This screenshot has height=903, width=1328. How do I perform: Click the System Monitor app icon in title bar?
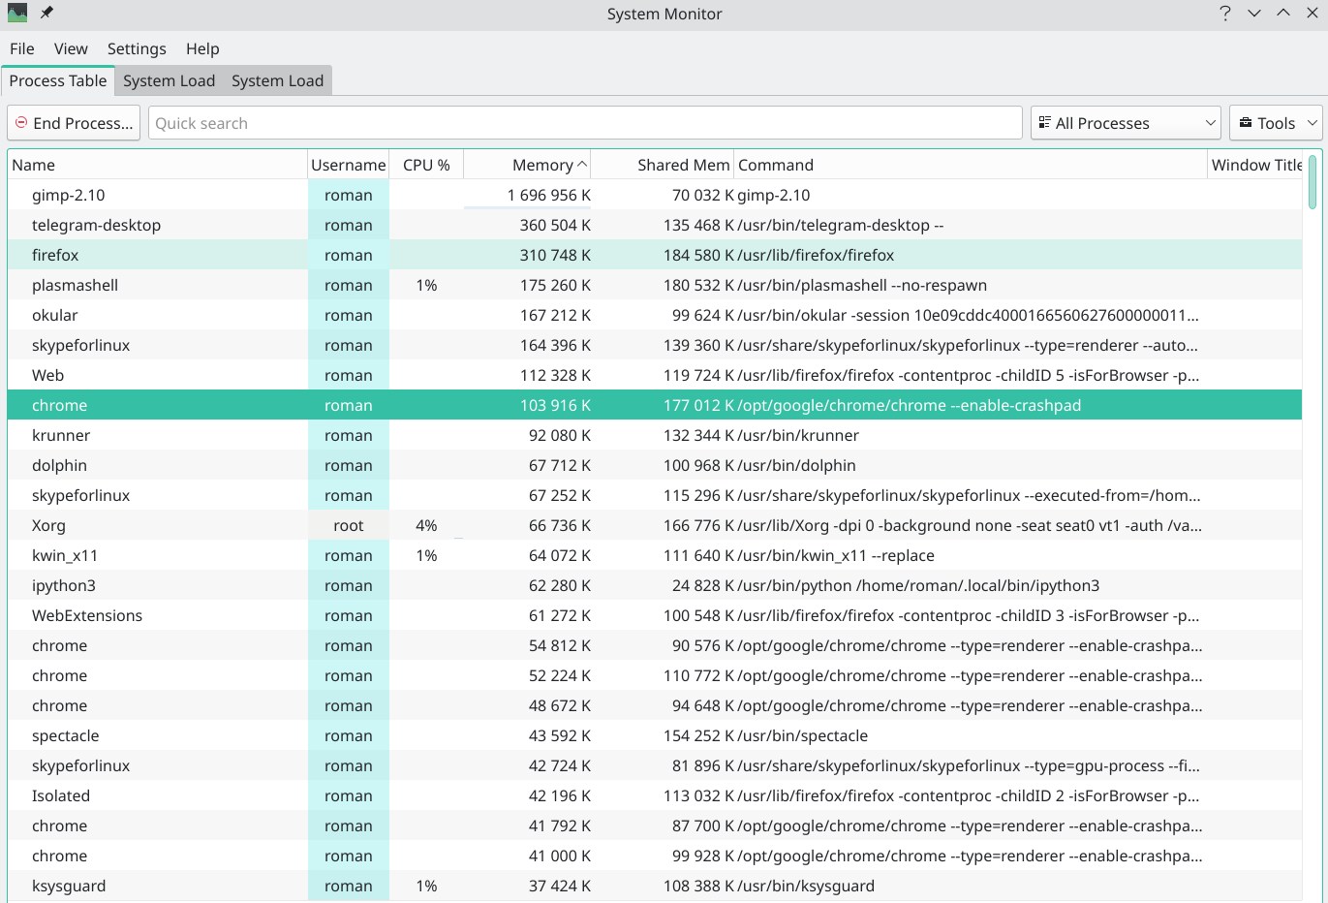click(17, 14)
